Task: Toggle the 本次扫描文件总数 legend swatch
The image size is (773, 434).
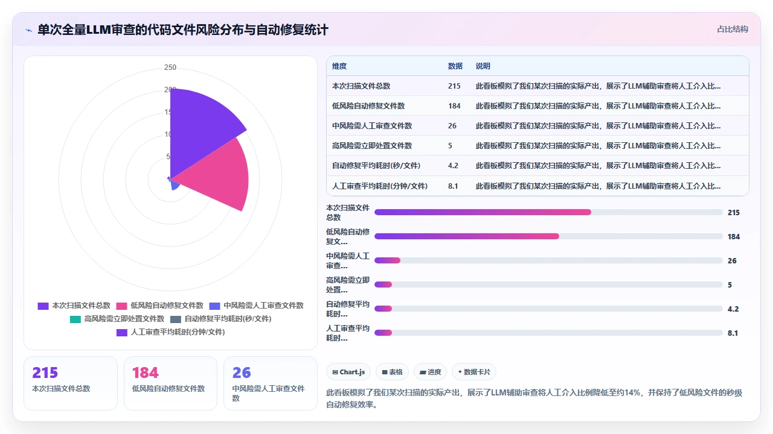Action: pyautogui.click(x=43, y=306)
